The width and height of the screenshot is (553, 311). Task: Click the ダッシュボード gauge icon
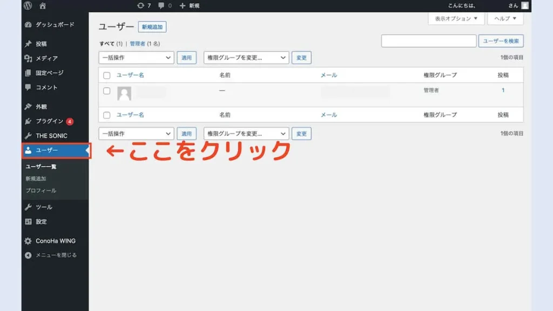[28, 25]
